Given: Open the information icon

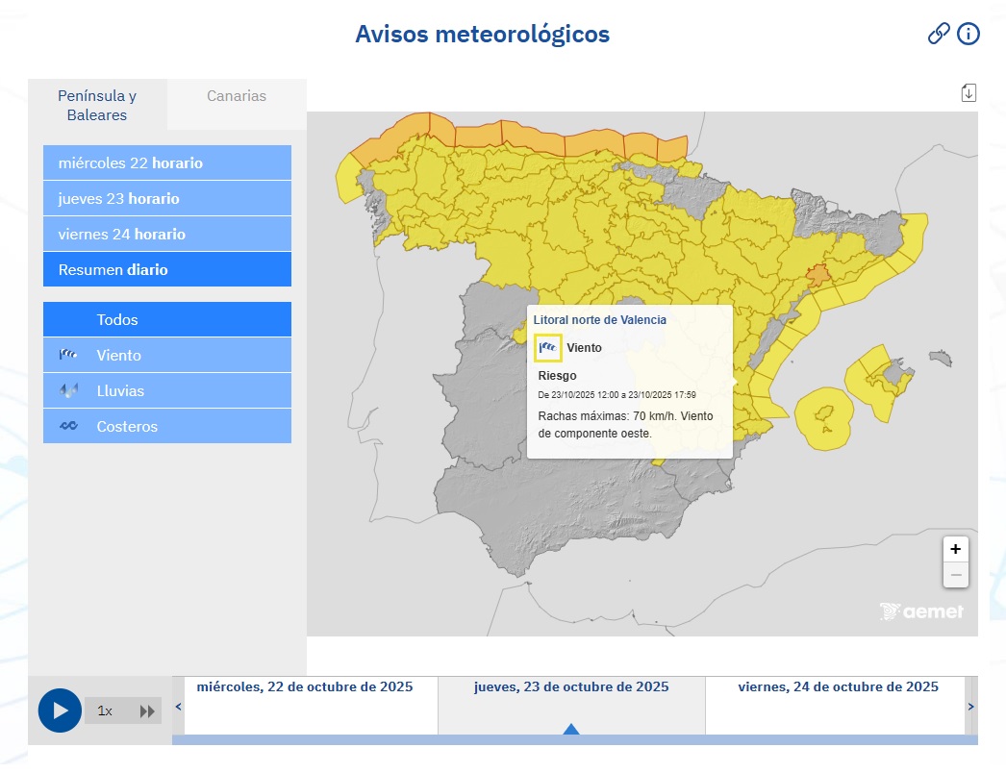Looking at the screenshot, I should [x=968, y=33].
